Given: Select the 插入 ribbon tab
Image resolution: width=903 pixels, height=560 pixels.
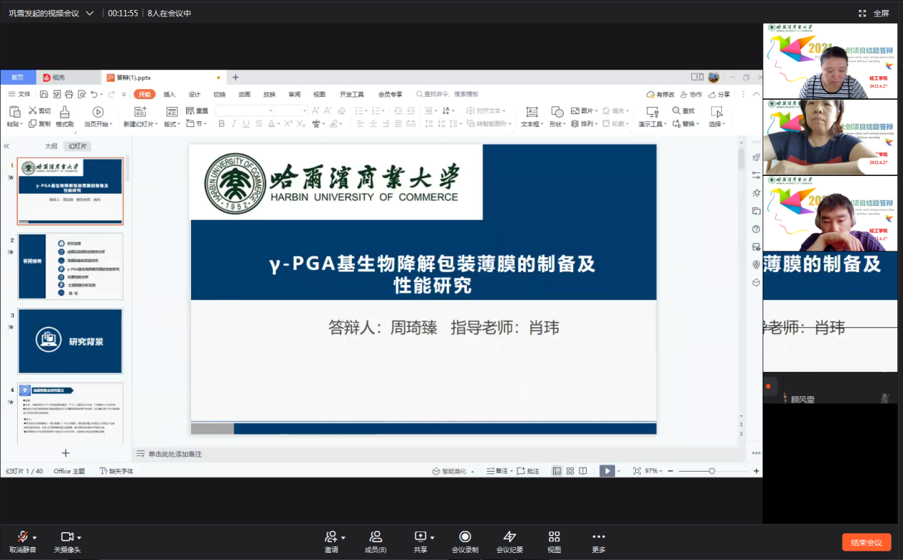Looking at the screenshot, I should pyautogui.click(x=169, y=94).
